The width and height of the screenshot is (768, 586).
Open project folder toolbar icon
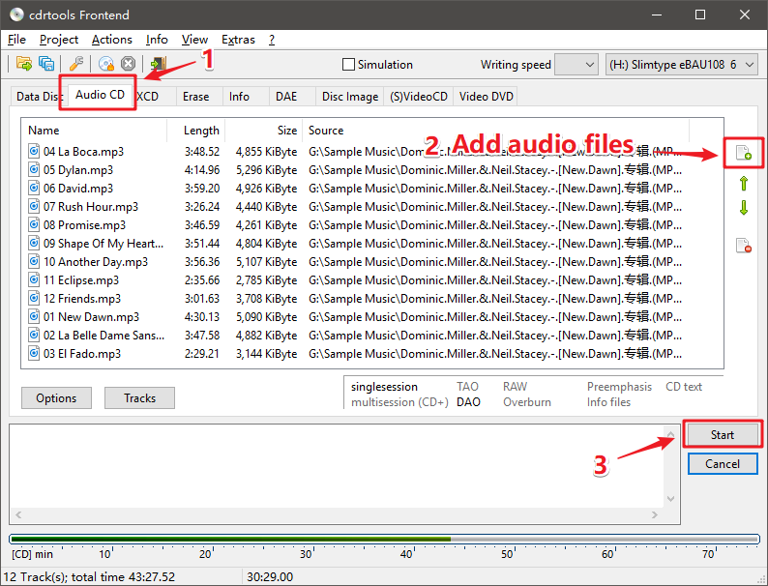click(x=23, y=64)
